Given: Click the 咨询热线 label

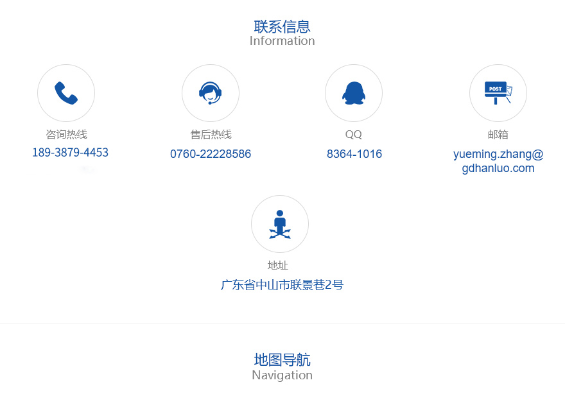Looking at the screenshot, I should click(66, 135).
